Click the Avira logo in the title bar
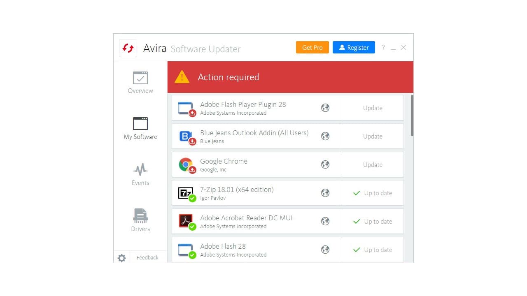Screen dimensions: 527x296 (x=128, y=47)
